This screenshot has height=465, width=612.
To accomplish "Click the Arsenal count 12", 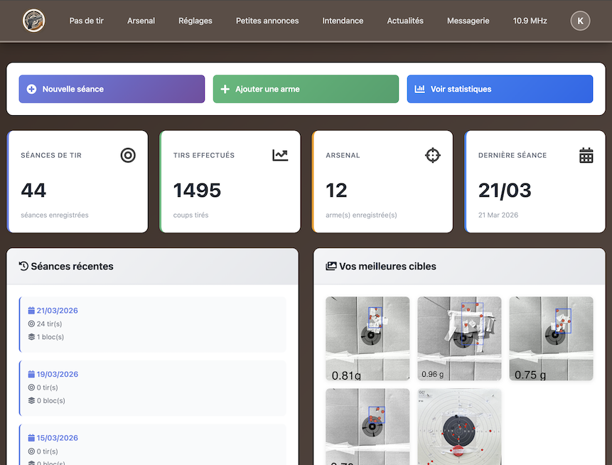I will (x=336, y=191).
